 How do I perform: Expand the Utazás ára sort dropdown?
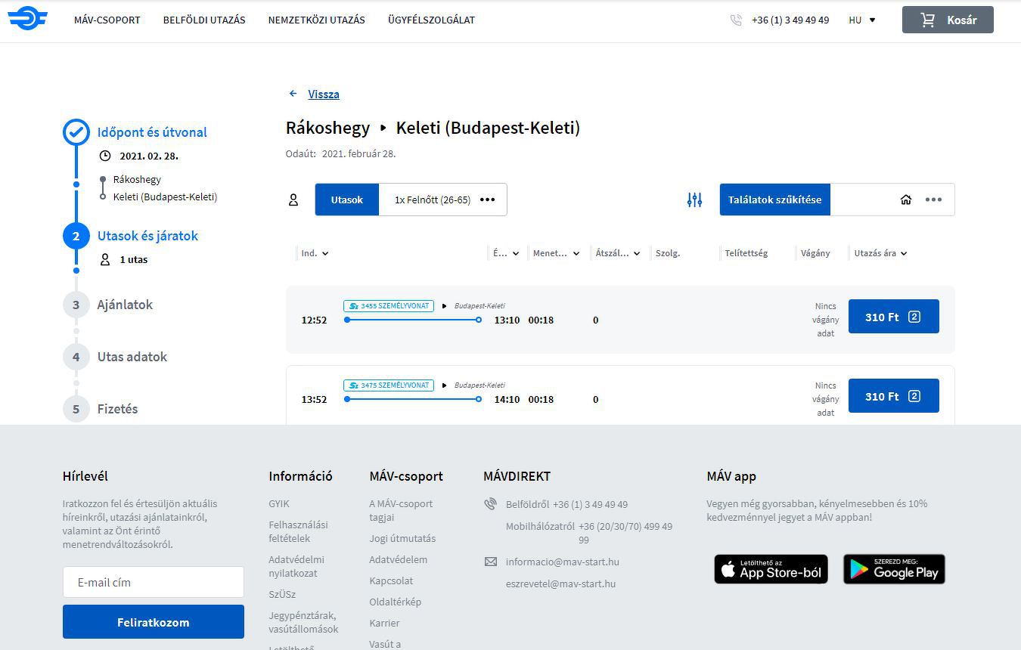click(x=880, y=253)
